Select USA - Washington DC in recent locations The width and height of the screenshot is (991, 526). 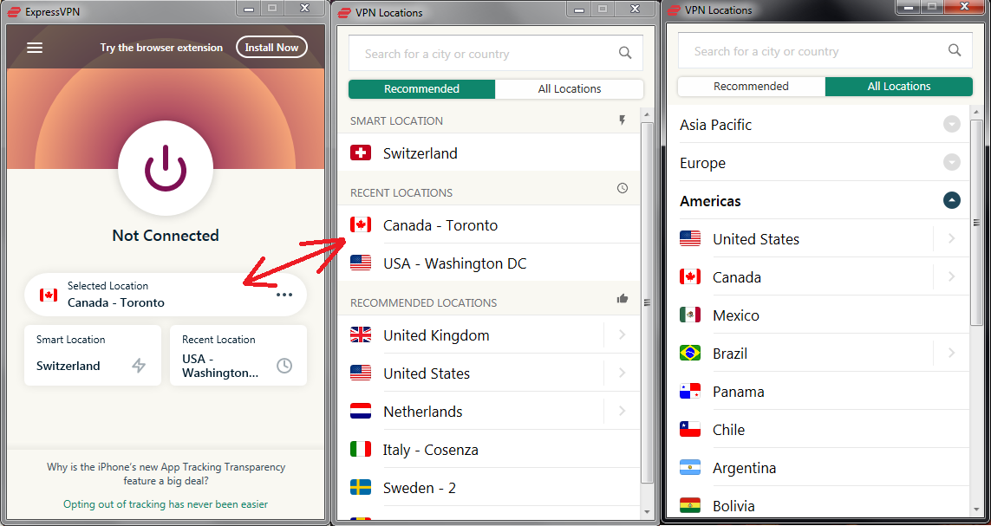coord(488,263)
